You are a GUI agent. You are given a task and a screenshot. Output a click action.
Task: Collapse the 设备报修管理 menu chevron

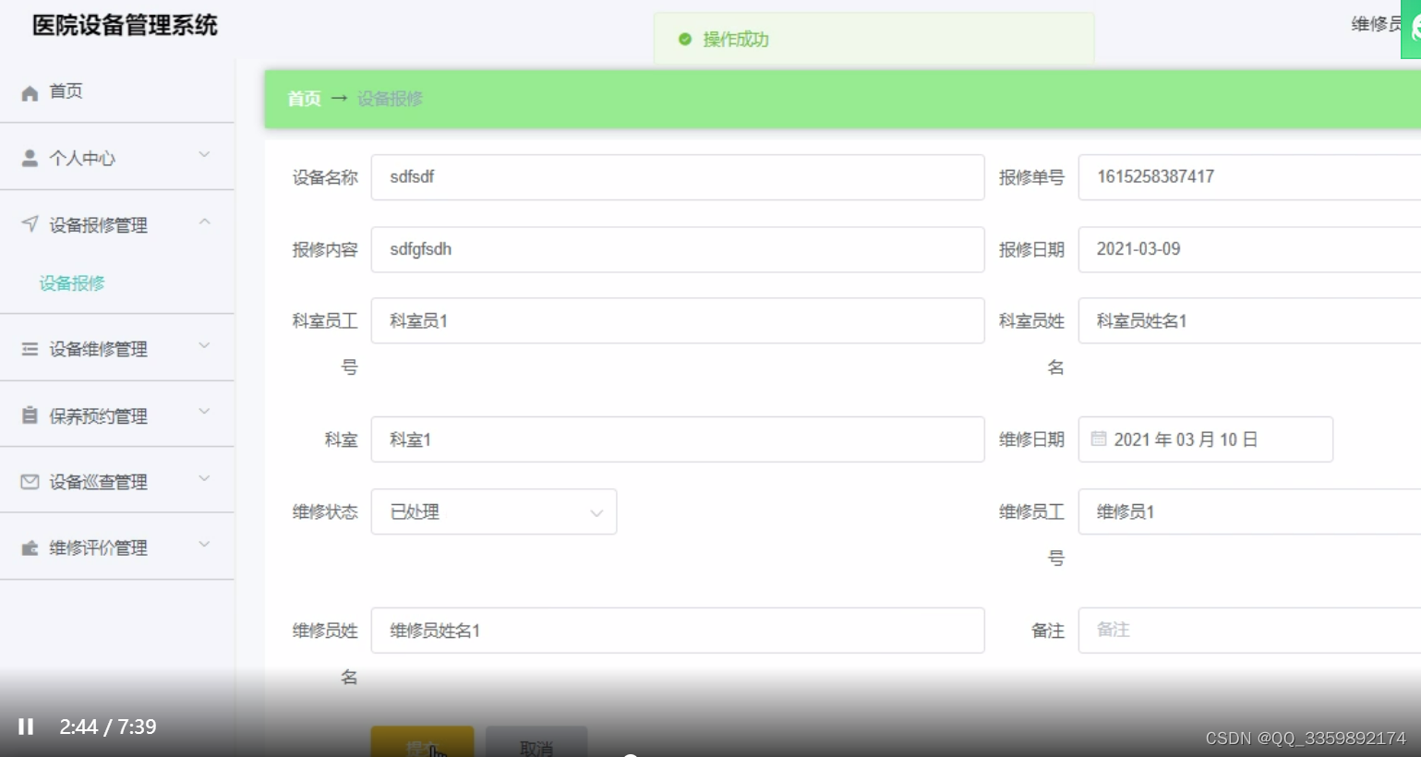(205, 222)
